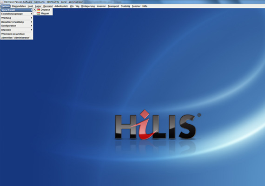Image resolution: width=265 pixels, height=186 pixels.
Task: Open the We menu
Action: pyautogui.click(x=72, y=6)
